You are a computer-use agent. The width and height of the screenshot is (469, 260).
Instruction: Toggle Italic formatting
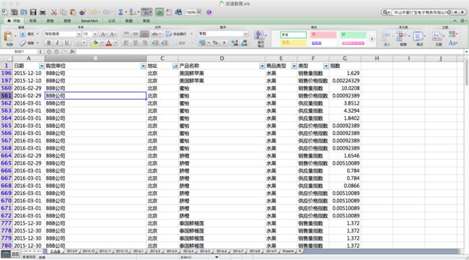pyautogui.click(x=58, y=43)
